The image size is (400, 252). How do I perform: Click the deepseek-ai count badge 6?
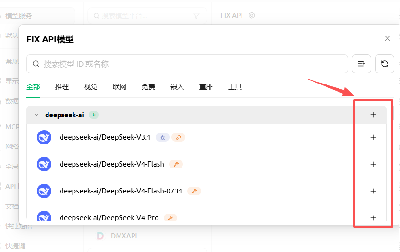tap(94, 115)
